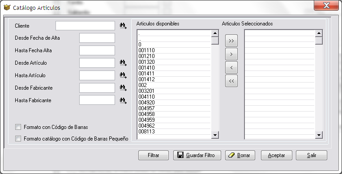Click up arrow of Articulos Seleccionados scrollbar
Screen dimensions: 342x174
[319, 33]
